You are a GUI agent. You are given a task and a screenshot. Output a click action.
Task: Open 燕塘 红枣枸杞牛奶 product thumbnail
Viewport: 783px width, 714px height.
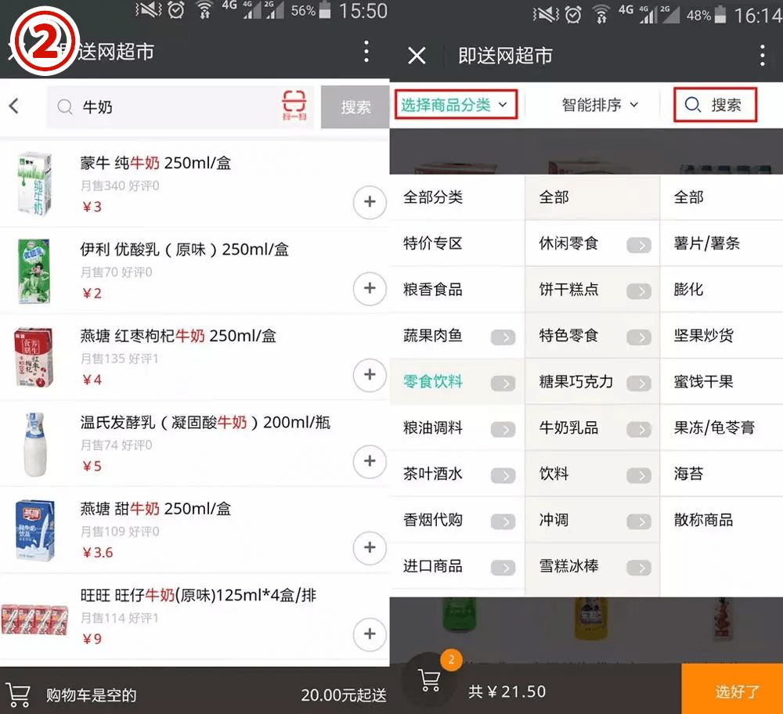coord(34,357)
